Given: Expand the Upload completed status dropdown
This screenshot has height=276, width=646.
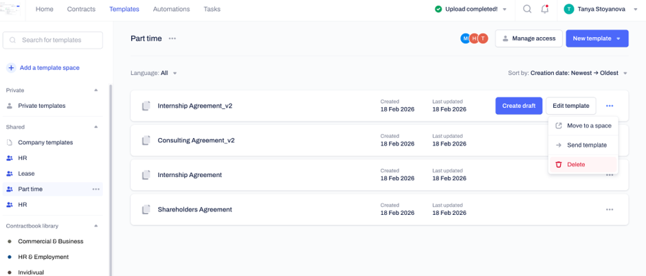Looking at the screenshot, I should click(504, 9).
